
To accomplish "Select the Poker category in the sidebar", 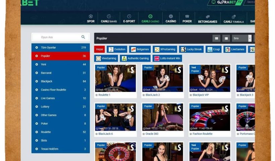I will [x=61, y=123].
